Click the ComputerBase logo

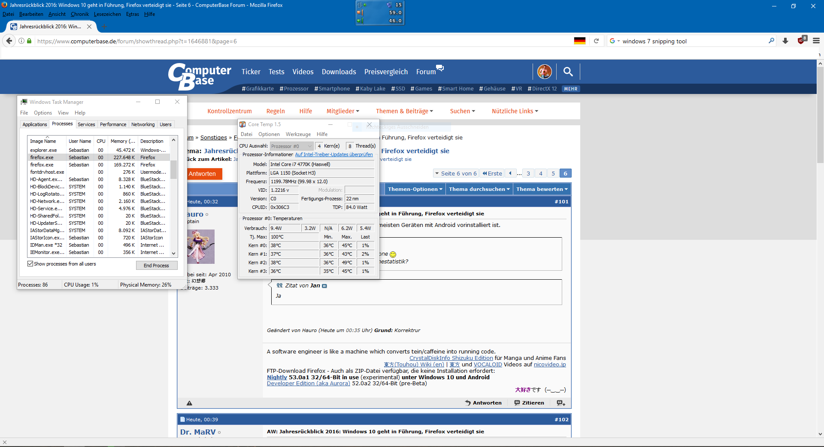click(x=200, y=76)
